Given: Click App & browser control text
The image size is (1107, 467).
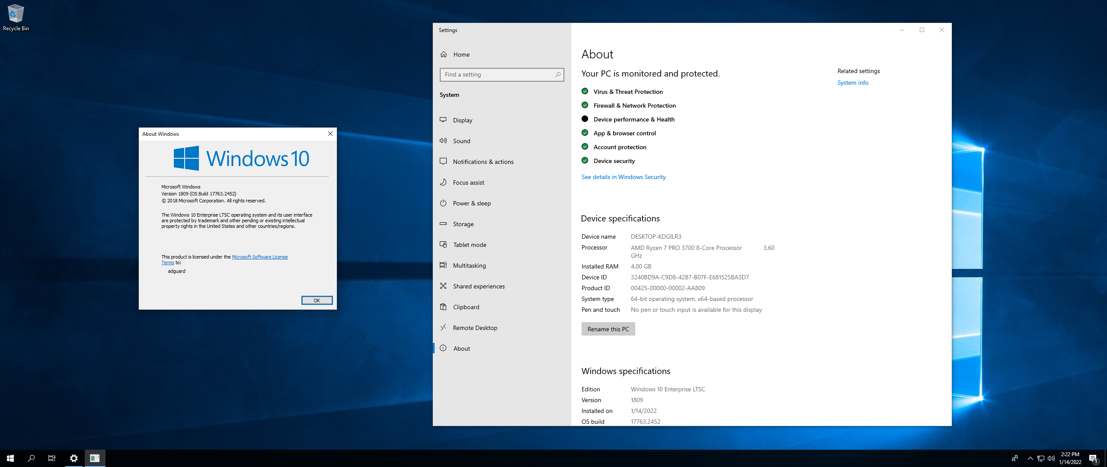Looking at the screenshot, I should tap(625, 133).
